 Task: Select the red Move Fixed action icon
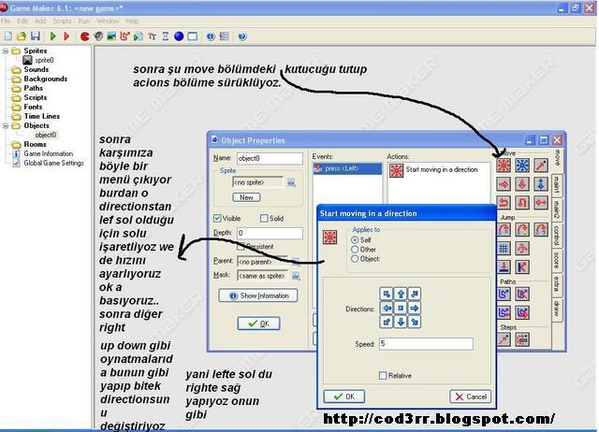tap(504, 166)
